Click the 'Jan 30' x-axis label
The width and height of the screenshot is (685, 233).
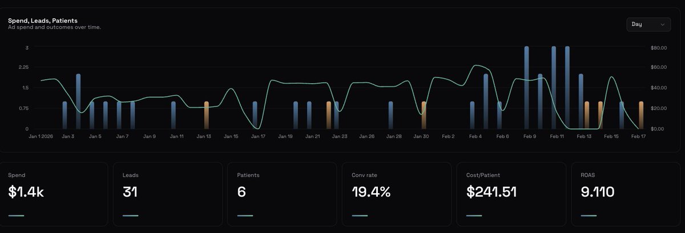(421, 137)
